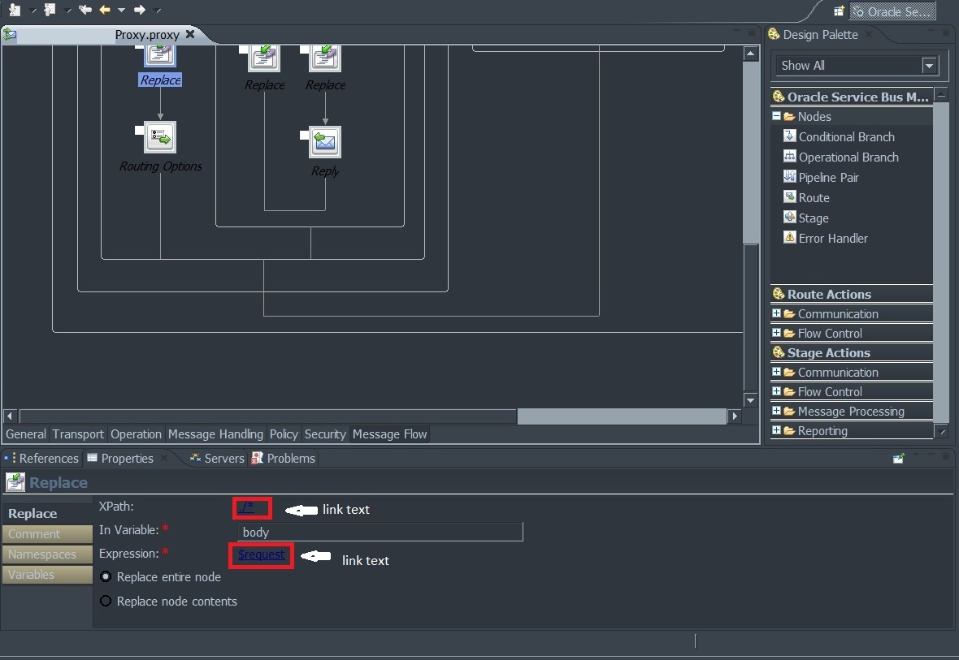Switch to the Oracle Service Bus perspective
This screenshot has width=959, height=660.
coord(892,11)
